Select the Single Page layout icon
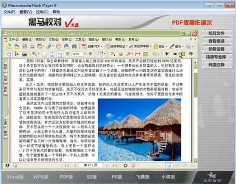The image size is (236, 184). pyautogui.click(x=169, y=166)
